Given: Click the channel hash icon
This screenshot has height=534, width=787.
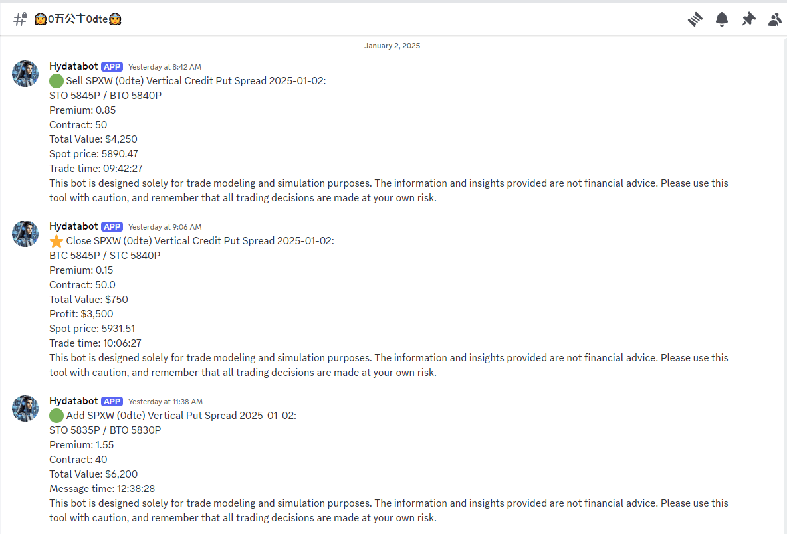Looking at the screenshot, I should click(20, 19).
